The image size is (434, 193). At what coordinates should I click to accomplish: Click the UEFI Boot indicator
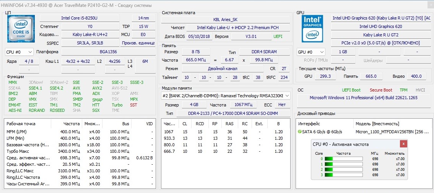click(351, 90)
